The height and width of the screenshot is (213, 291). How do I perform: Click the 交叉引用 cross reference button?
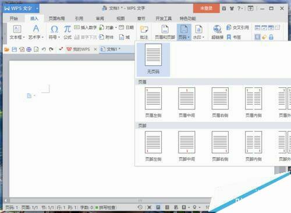point(237,27)
